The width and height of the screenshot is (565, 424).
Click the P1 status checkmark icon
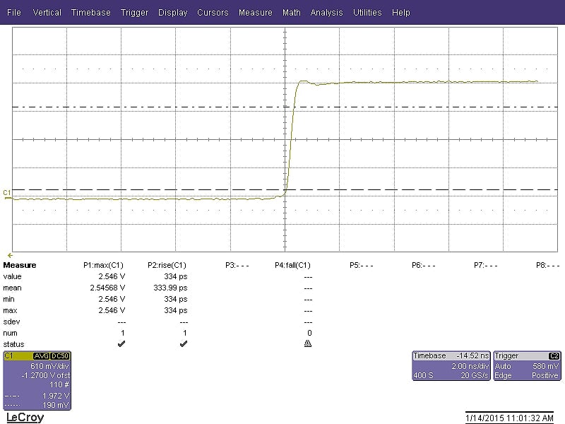(121, 343)
